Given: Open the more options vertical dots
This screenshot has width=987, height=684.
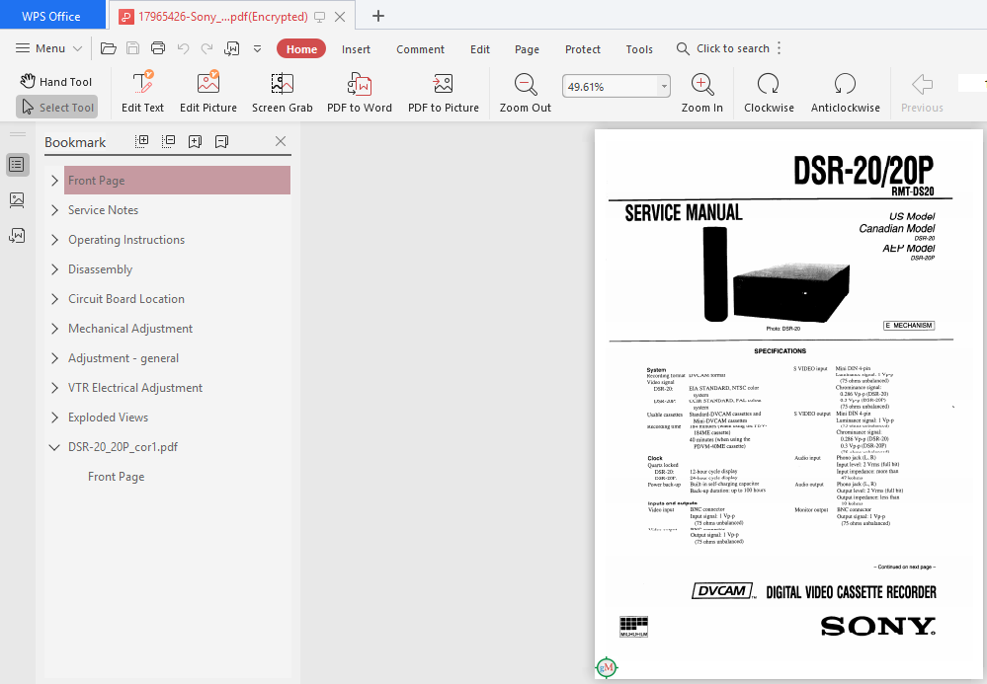Looking at the screenshot, I should 780,48.
